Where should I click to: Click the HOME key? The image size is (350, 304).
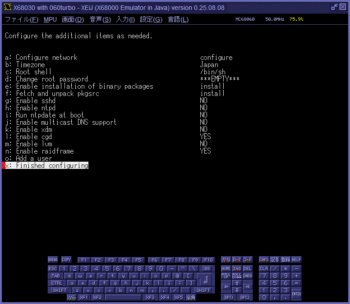tap(226, 268)
